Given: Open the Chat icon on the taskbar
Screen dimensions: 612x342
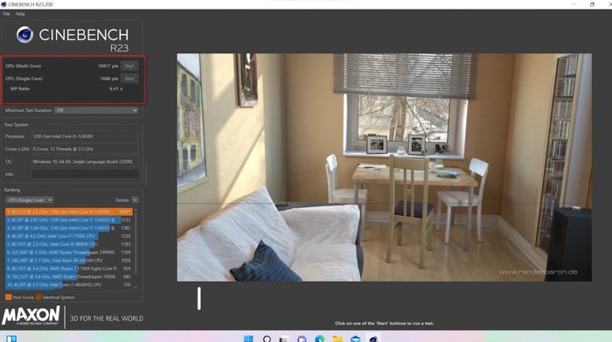Looking at the screenshot, I should tap(302, 339).
